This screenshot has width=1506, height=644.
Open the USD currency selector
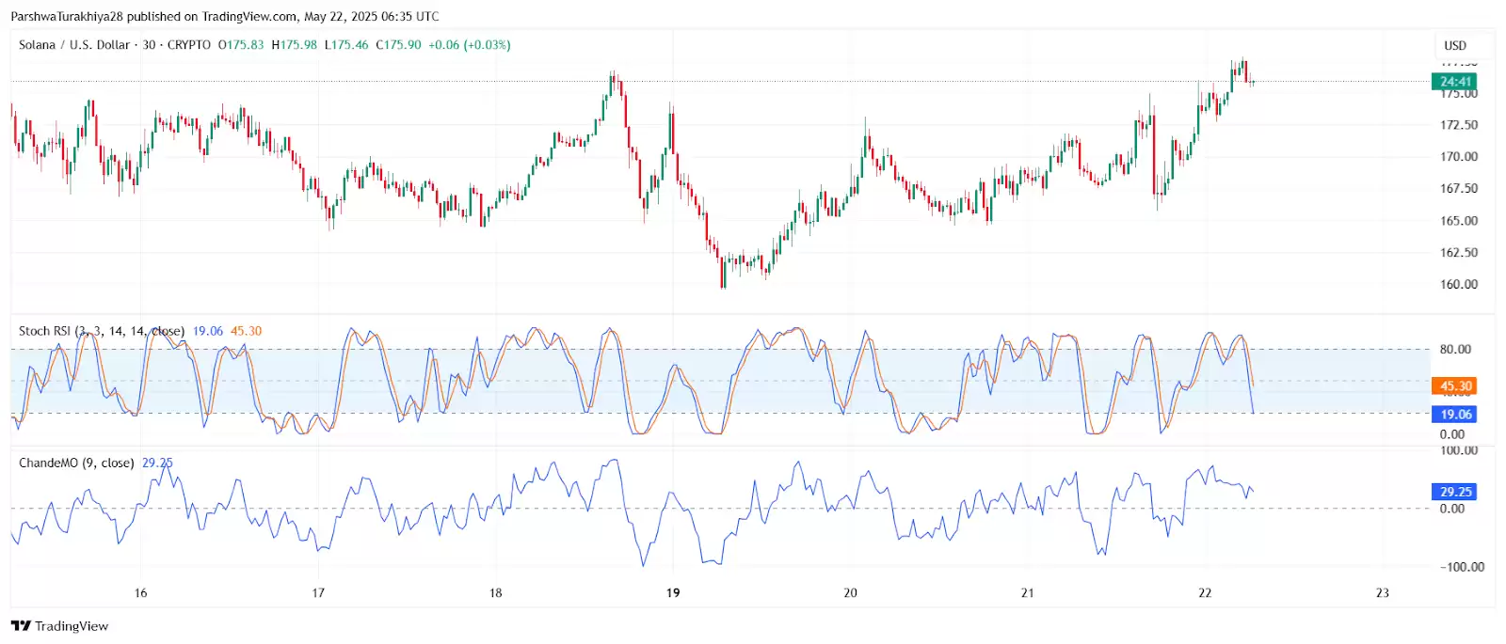click(1455, 45)
